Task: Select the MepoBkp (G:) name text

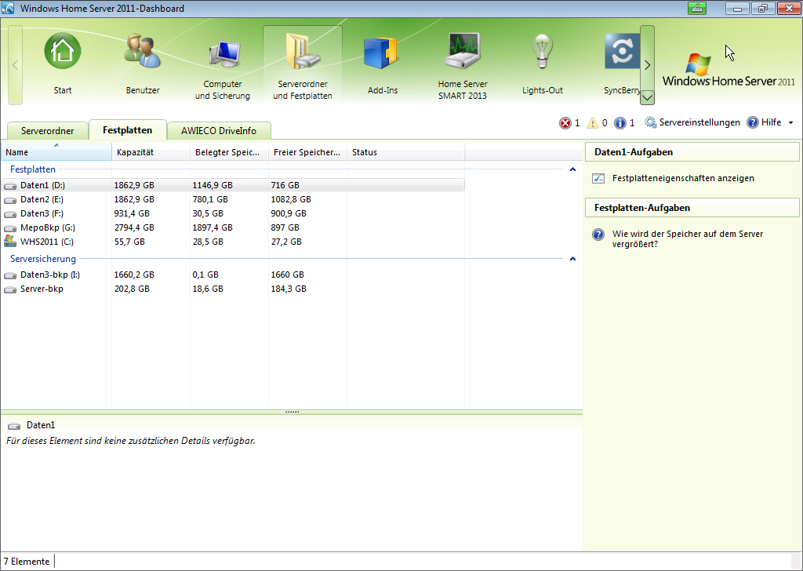Action: [48, 228]
